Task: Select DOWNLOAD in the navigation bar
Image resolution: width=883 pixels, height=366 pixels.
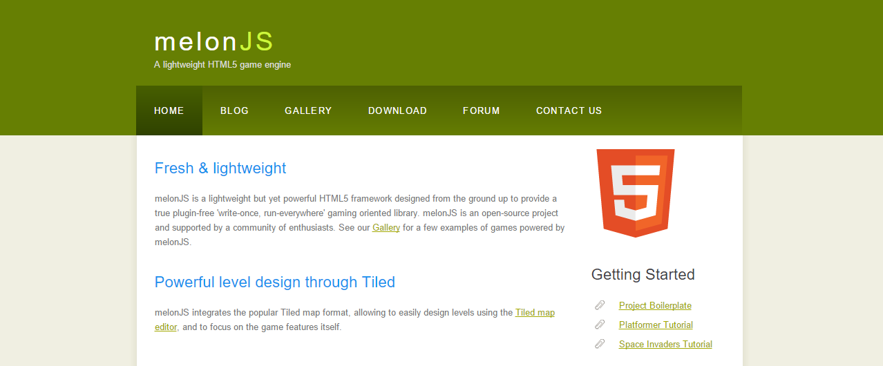Action: (x=397, y=110)
